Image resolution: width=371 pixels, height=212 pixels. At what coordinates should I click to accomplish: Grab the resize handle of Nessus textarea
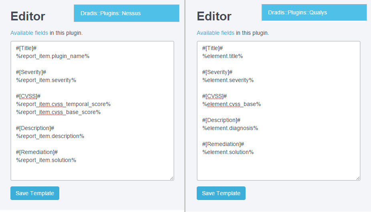(x=171, y=178)
